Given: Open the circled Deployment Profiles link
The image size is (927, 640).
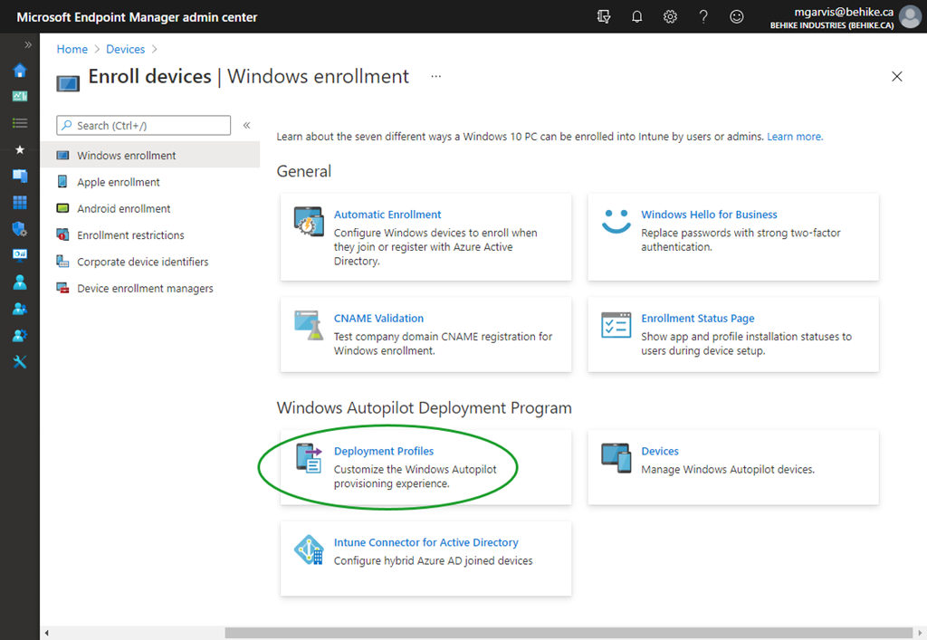Looking at the screenshot, I should pos(383,451).
